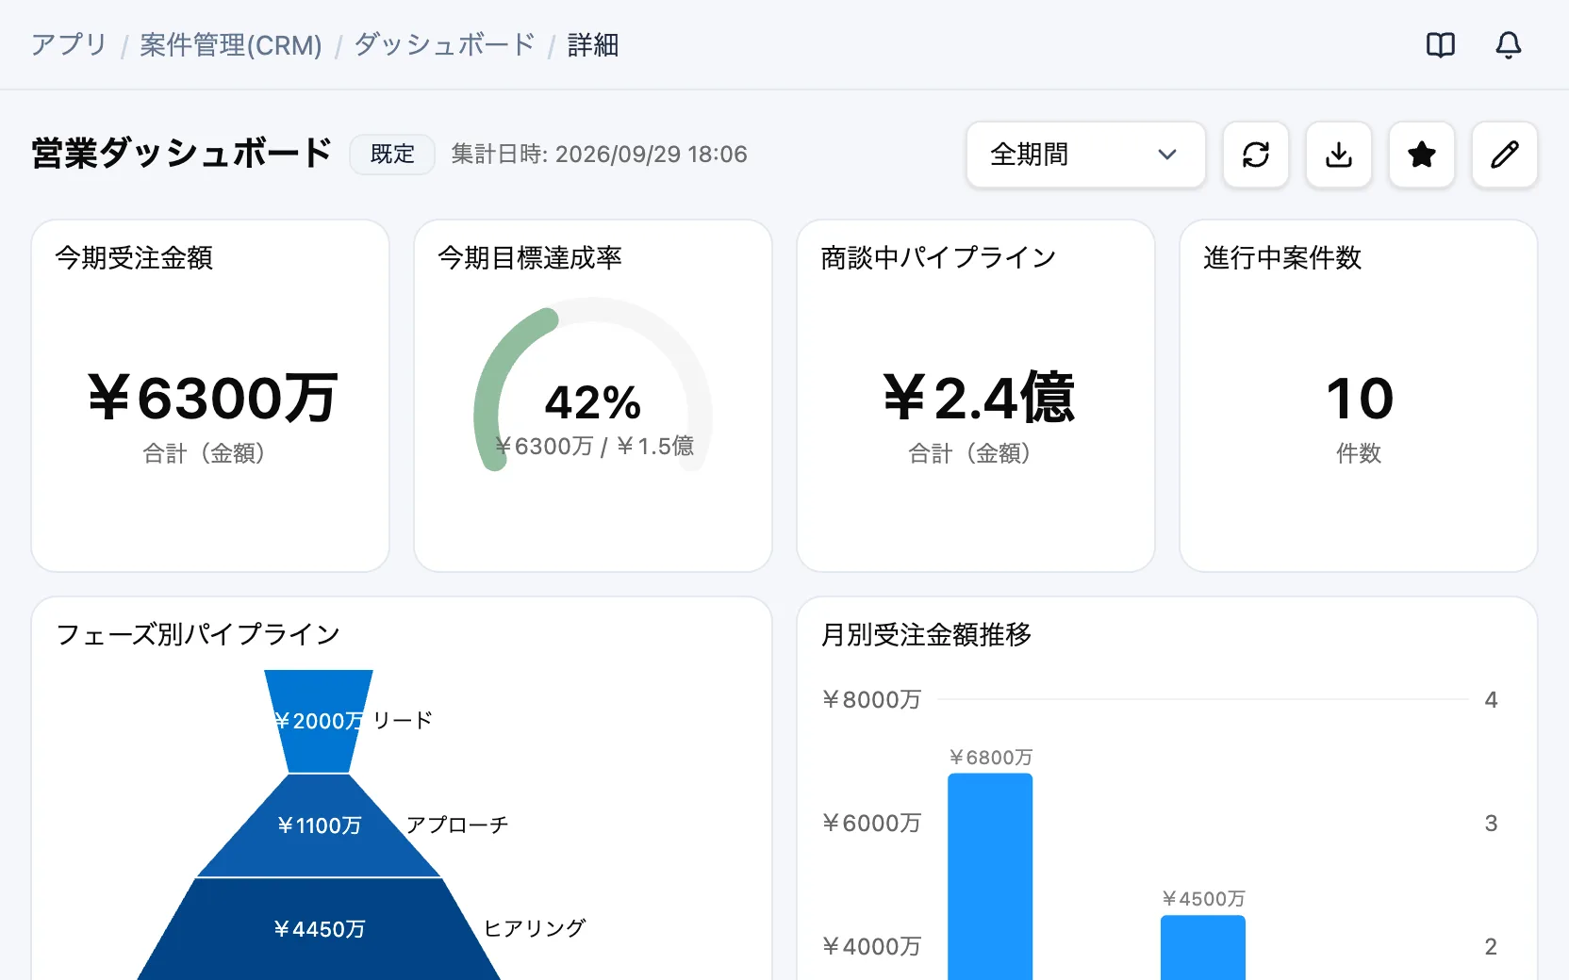Select the ¥6300万 order amount value
Viewport: 1569px width, 980px height.
pyautogui.click(x=211, y=398)
